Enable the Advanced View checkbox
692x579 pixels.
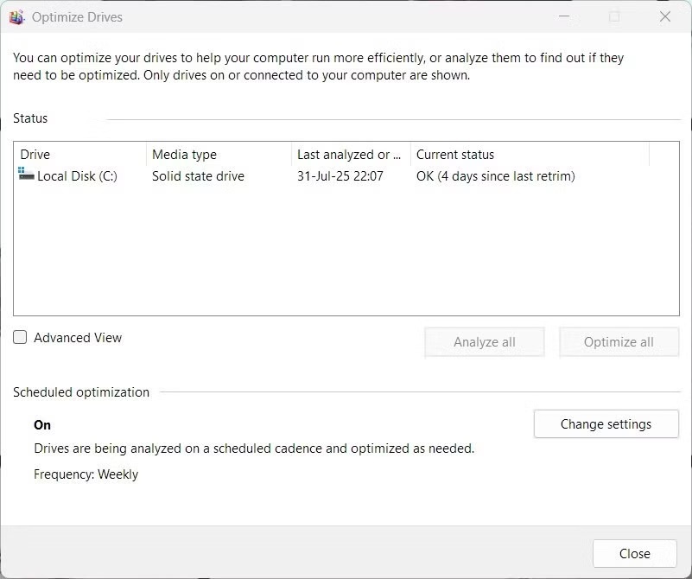(21, 338)
